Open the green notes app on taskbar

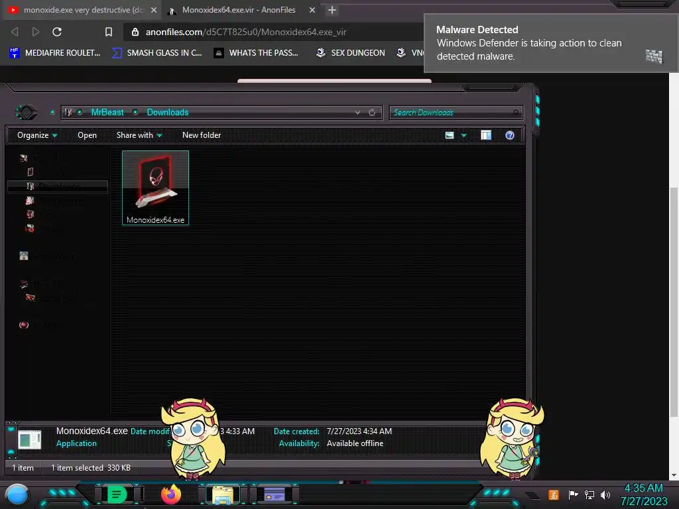tap(117, 494)
